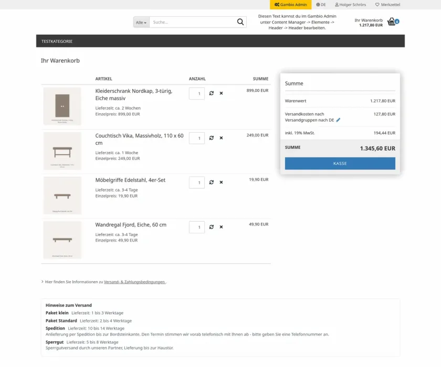Open Versand- & Zahlungsbedingungen link
This screenshot has width=441, height=367.
(x=134, y=282)
